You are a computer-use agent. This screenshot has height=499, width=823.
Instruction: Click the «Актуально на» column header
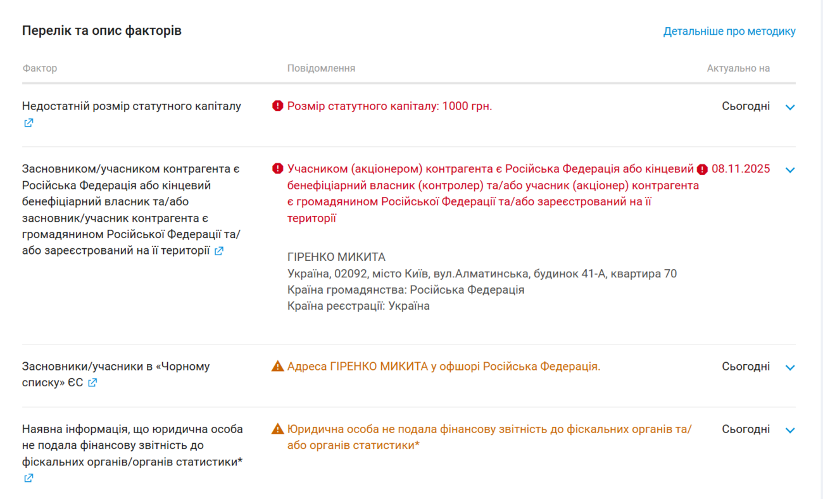[738, 68]
